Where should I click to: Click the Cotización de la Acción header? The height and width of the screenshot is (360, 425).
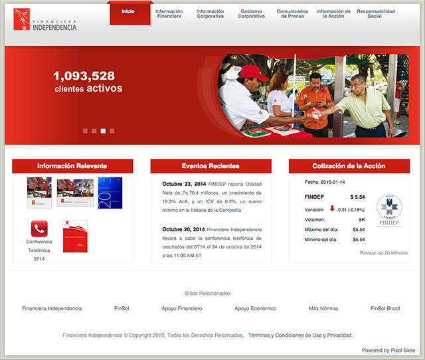click(349, 166)
